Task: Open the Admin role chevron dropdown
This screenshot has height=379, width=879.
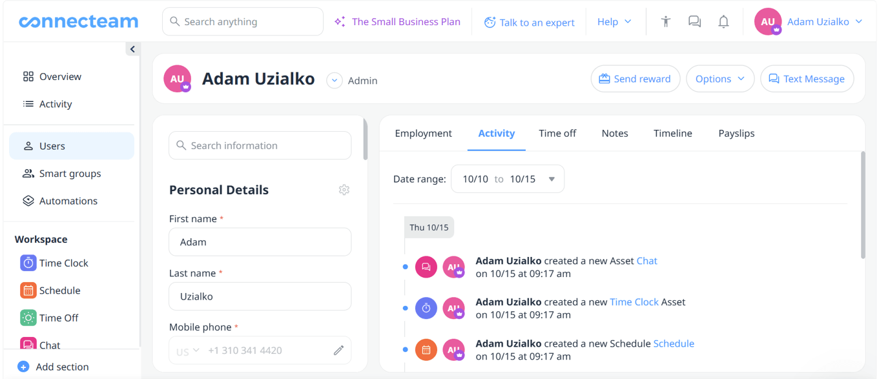Action: (334, 81)
